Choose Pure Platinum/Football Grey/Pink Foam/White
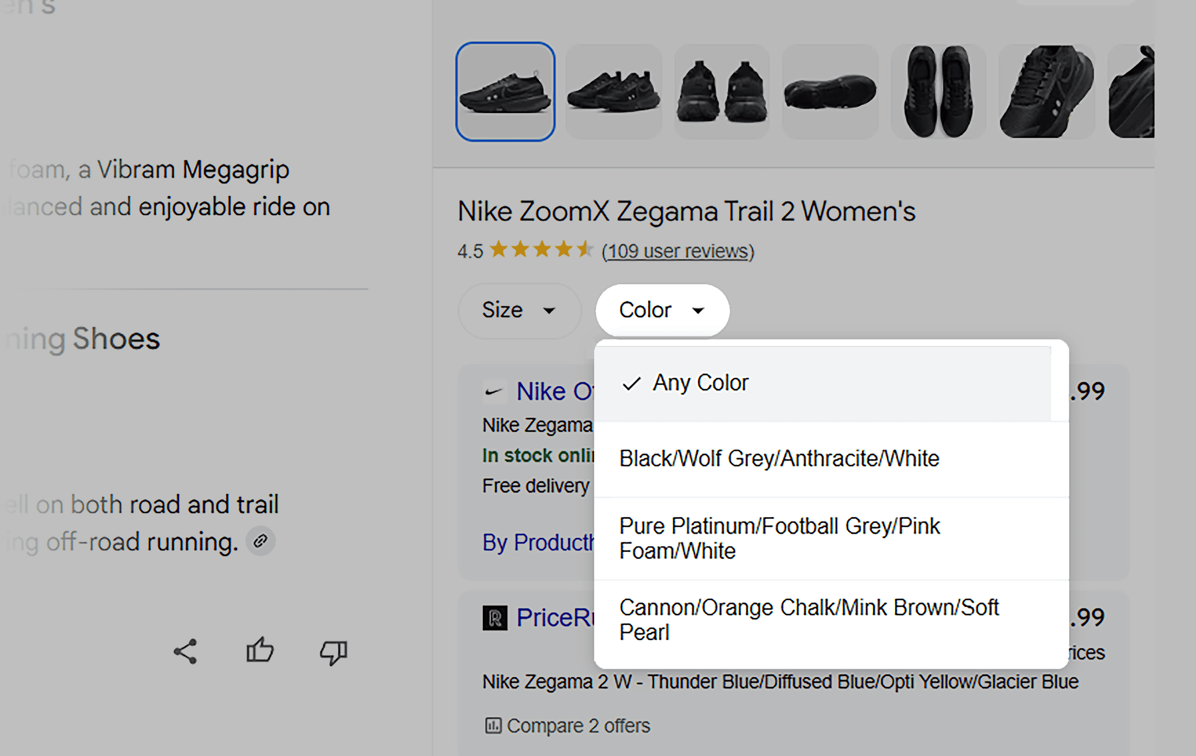This screenshot has width=1196, height=756. [780, 538]
